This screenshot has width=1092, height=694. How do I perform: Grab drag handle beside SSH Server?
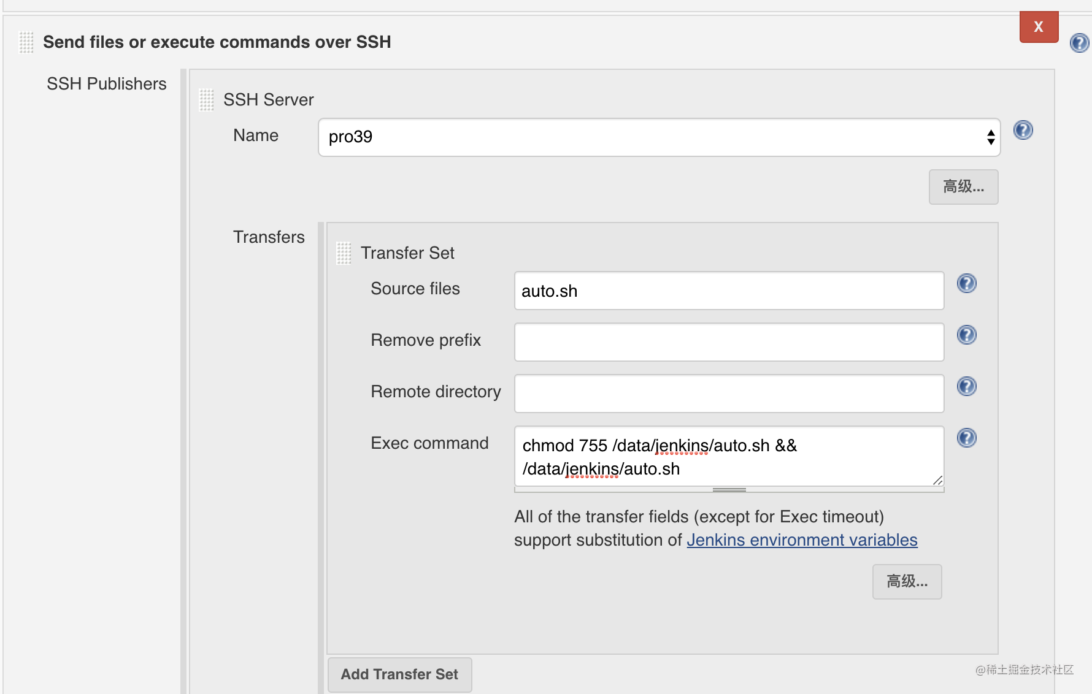click(207, 100)
